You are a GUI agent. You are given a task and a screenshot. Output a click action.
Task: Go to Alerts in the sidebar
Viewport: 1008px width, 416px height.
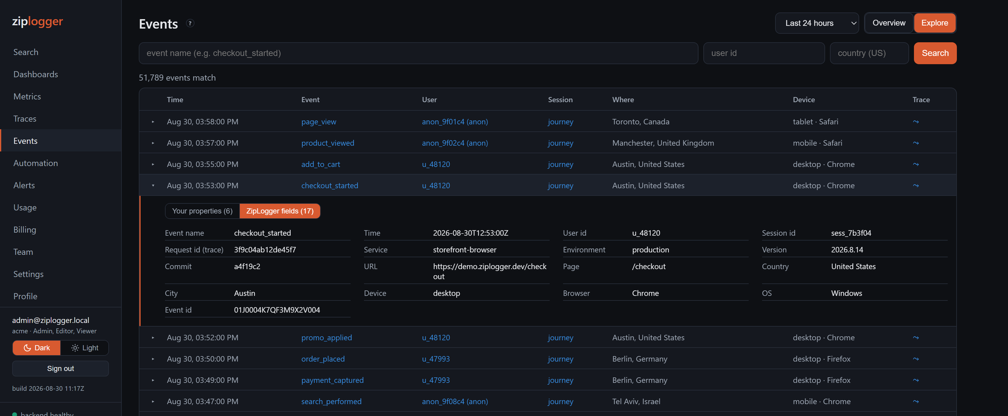[61, 185]
